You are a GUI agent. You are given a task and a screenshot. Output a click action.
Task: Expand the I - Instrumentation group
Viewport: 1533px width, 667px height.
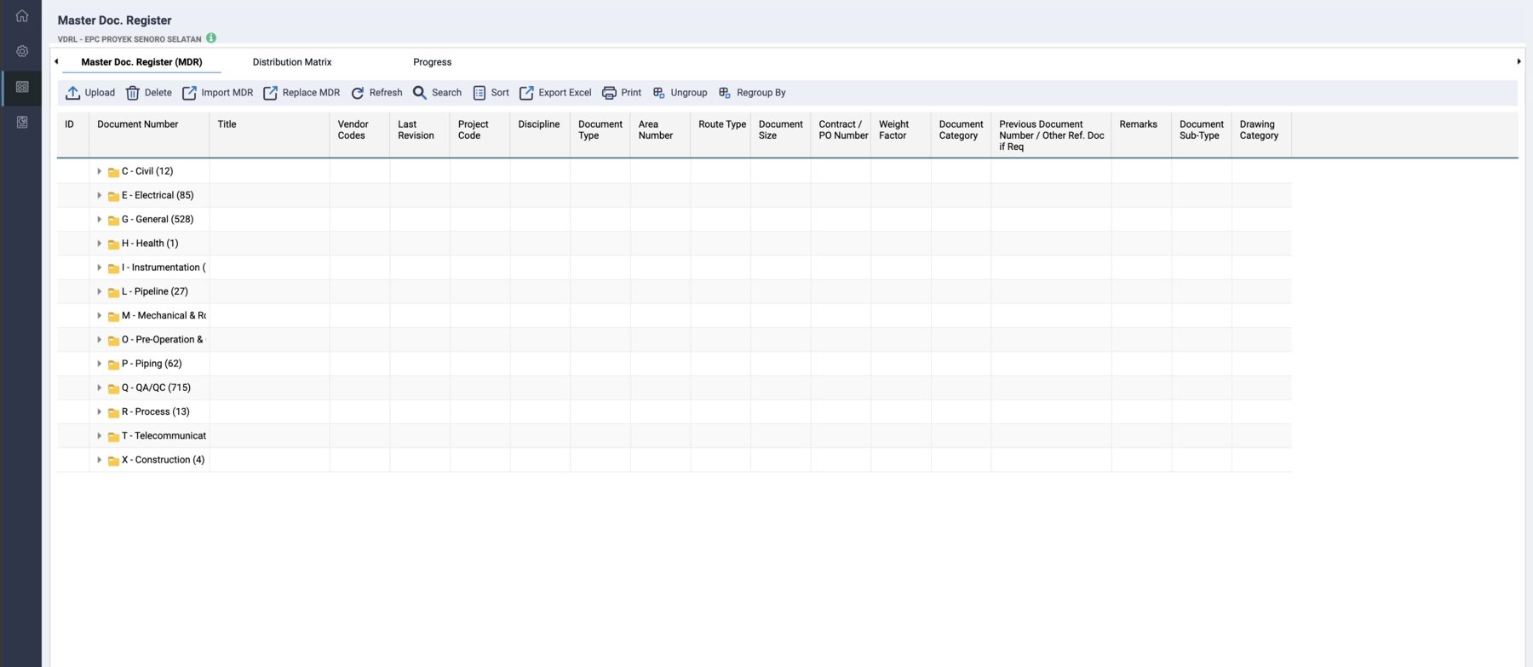tap(99, 267)
